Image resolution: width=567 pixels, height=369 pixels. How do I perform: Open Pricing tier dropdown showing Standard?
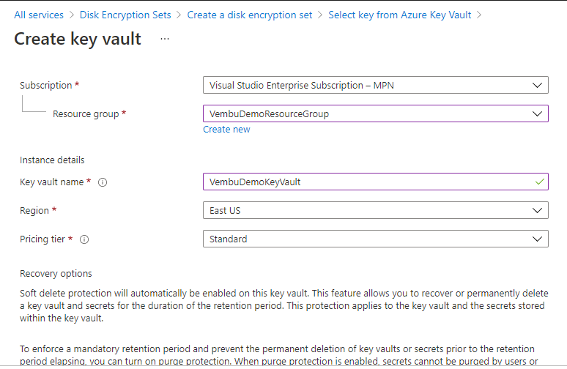(x=375, y=239)
